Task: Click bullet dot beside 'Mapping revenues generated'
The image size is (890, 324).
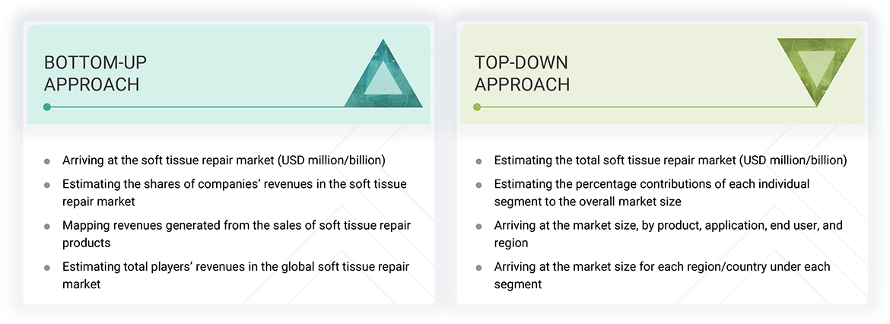Action: click(x=47, y=227)
